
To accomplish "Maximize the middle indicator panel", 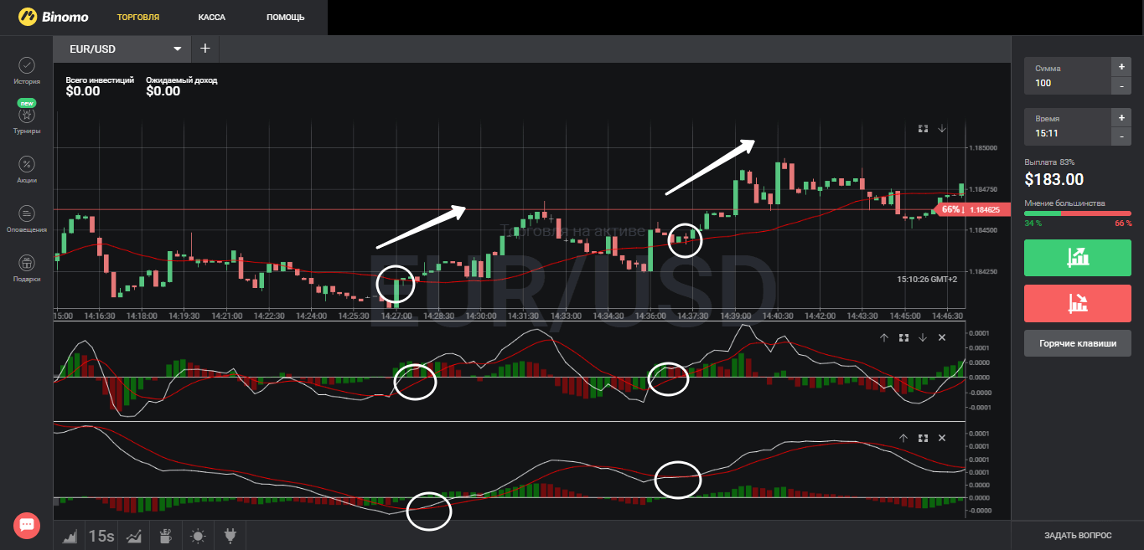I will tap(903, 337).
